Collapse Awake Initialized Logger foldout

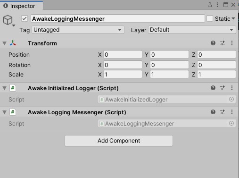click(4, 88)
